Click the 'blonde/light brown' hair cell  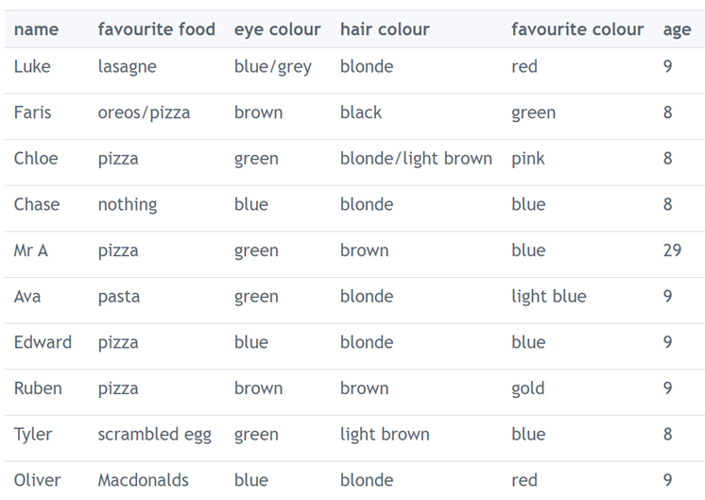coord(416,158)
